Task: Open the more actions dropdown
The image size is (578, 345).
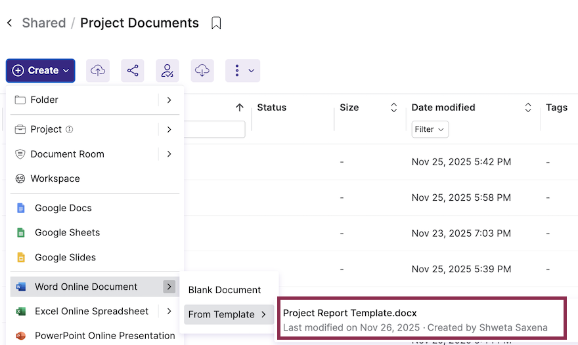Action: 242,70
